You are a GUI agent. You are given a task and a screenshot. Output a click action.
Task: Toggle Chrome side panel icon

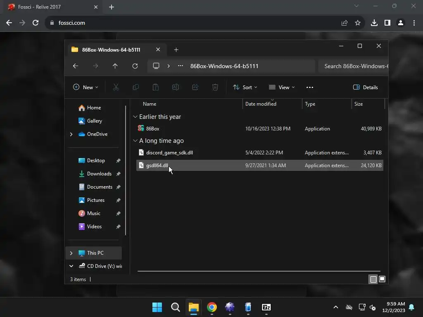[x=387, y=23]
